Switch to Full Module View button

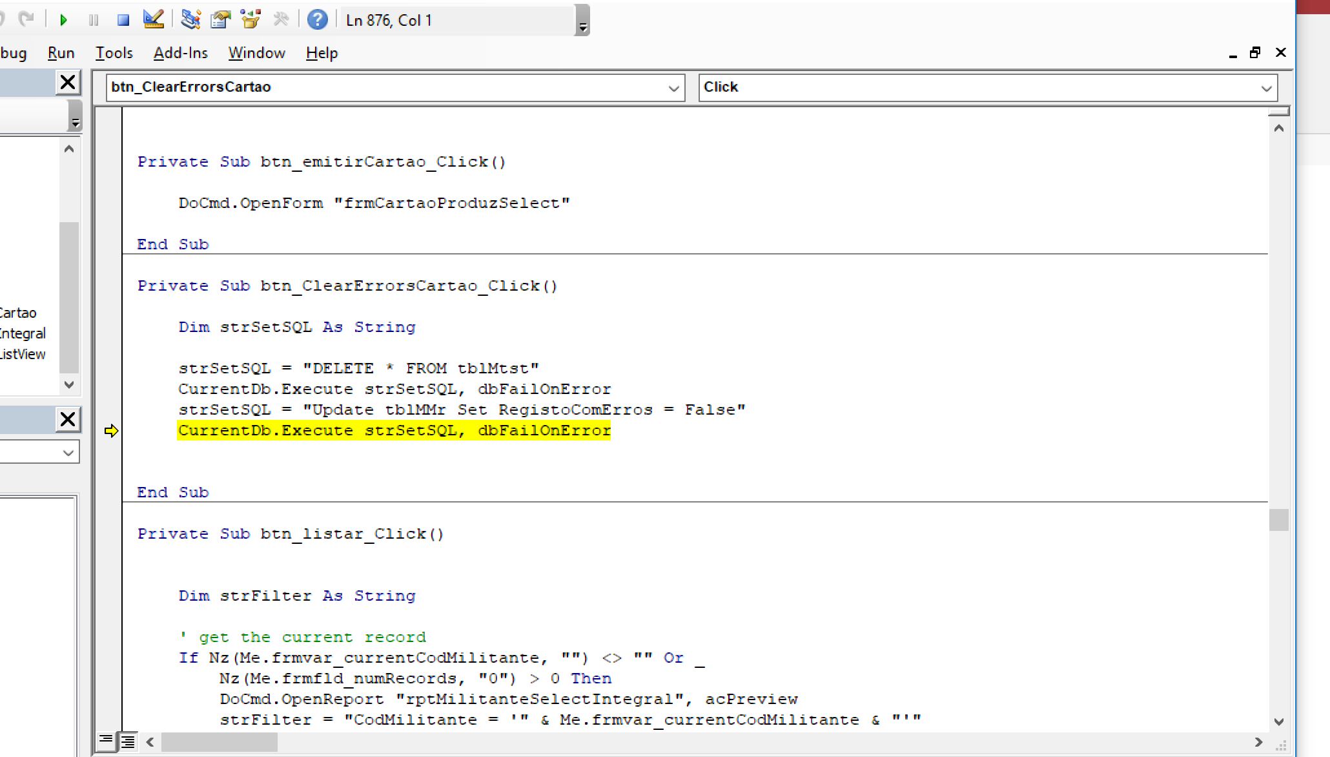(x=128, y=741)
